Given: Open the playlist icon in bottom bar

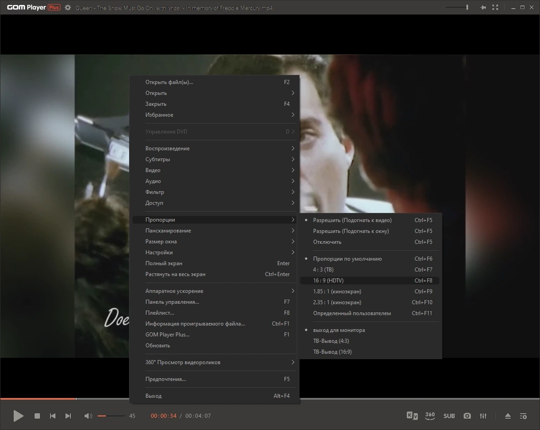Looking at the screenshot, I should click(x=523, y=416).
